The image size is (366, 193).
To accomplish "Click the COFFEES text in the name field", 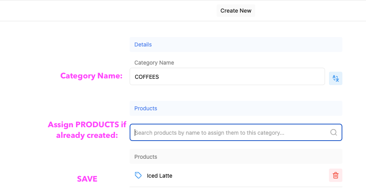I will coord(147,77).
